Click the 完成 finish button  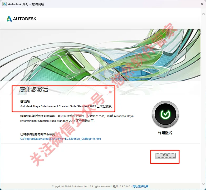click(x=165, y=155)
